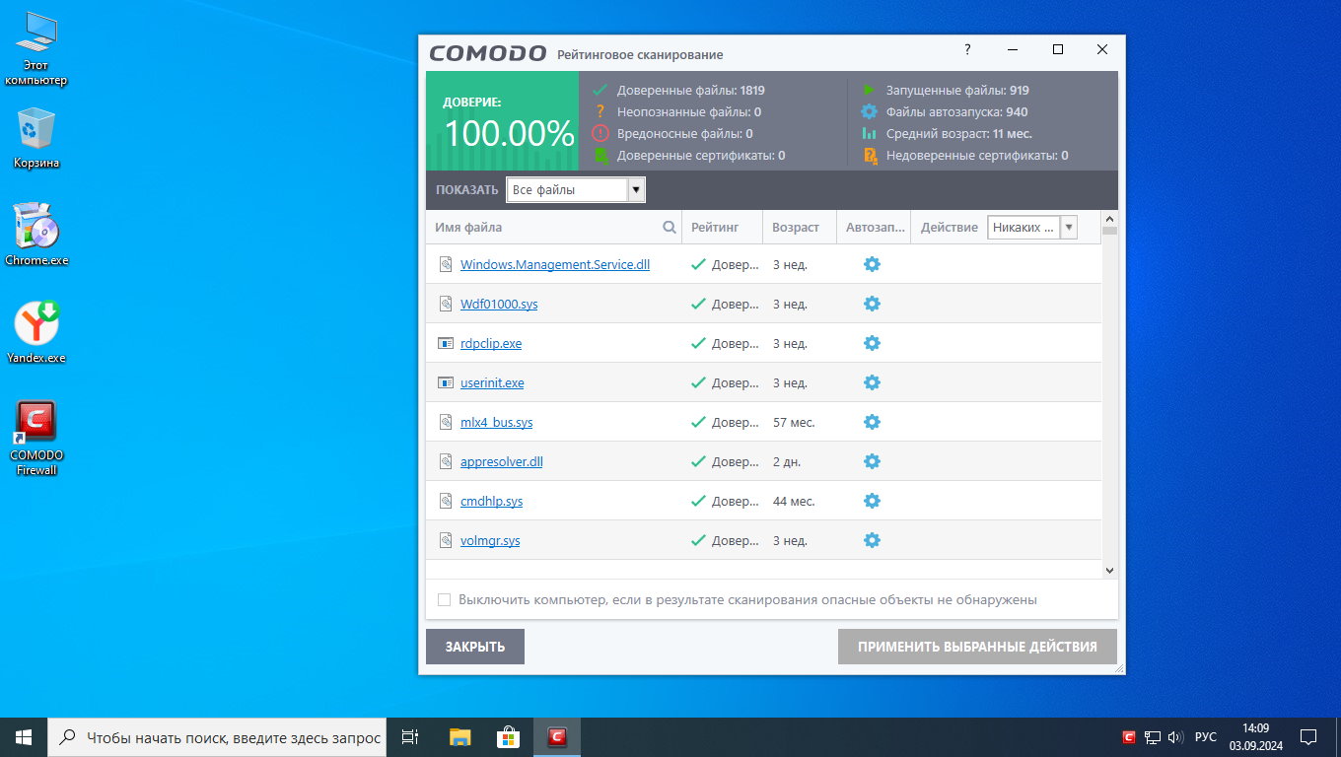Open Microsoft Store from taskbar
Viewport: 1341px width, 757px height.
coord(508,736)
